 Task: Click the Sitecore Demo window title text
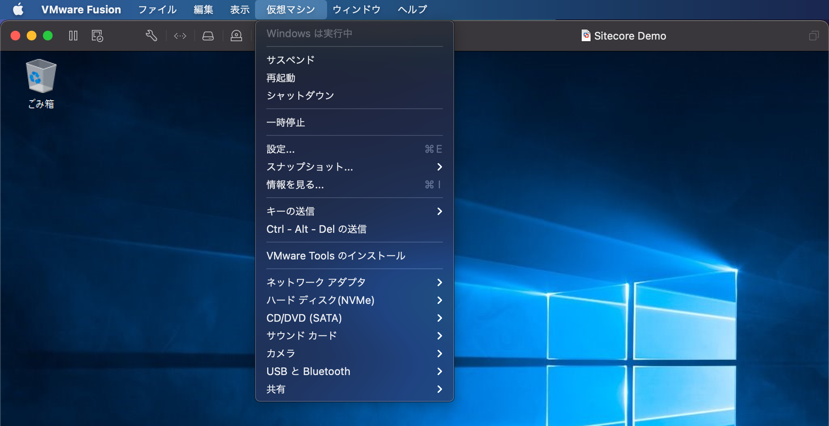pyautogui.click(x=630, y=36)
